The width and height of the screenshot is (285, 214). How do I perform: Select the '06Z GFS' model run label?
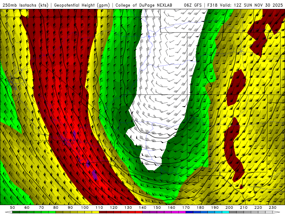pos(193,5)
